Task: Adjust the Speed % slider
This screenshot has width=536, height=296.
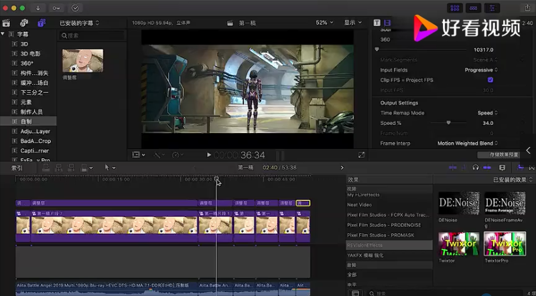Action: (x=448, y=123)
